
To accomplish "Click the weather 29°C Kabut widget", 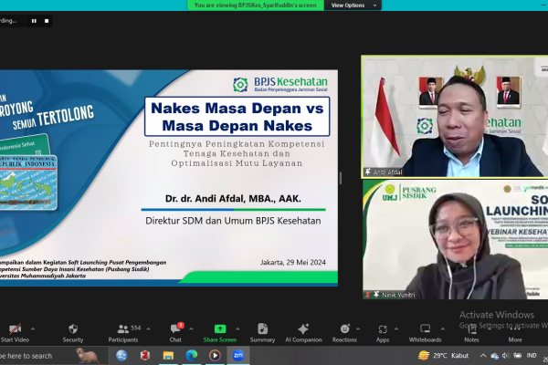I will pos(443,356).
